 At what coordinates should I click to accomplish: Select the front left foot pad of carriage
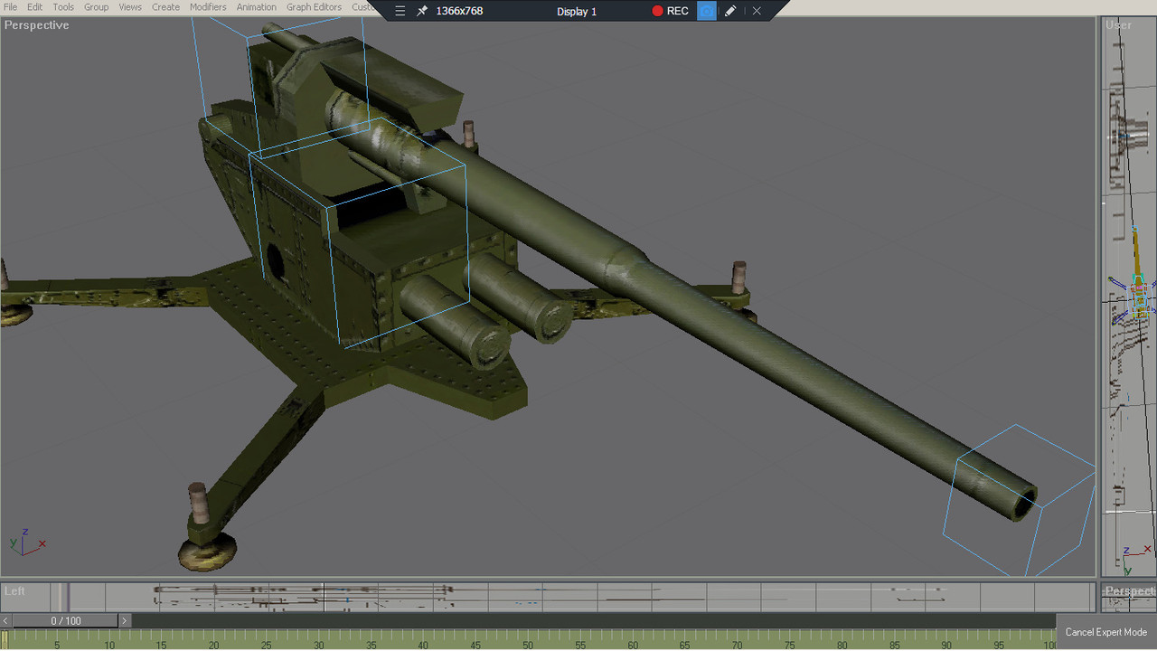[x=207, y=552]
